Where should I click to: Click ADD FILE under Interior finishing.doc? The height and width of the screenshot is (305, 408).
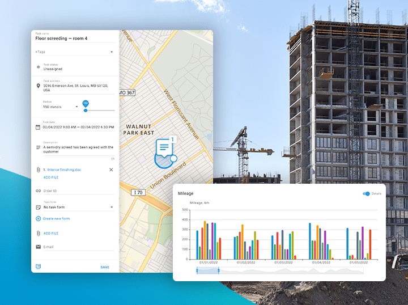pyautogui.click(x=51, y=177)
